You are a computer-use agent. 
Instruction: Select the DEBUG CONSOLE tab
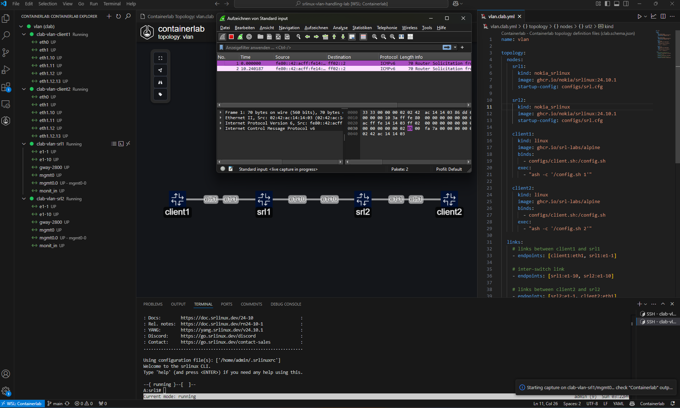286,304
